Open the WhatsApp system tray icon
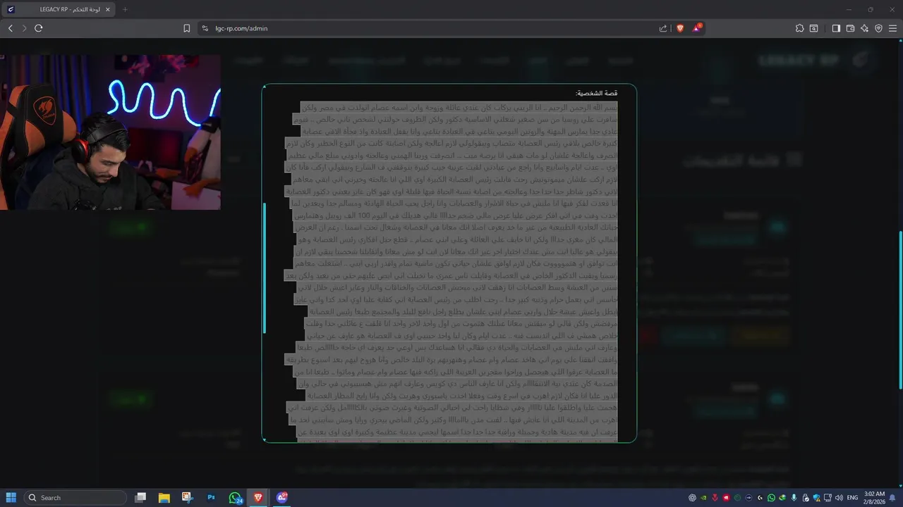 point(771,498)
